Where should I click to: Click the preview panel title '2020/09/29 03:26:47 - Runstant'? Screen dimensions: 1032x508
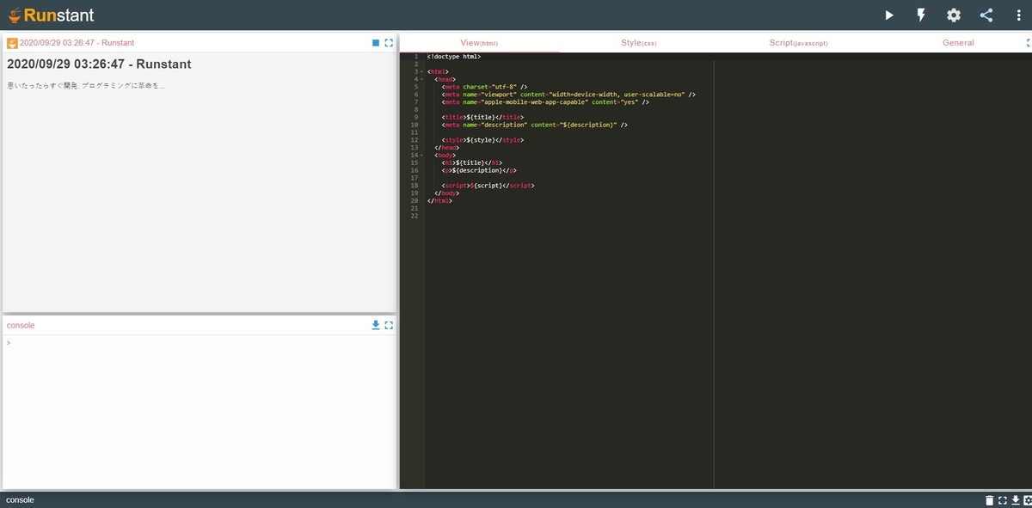tap(77, 43)
